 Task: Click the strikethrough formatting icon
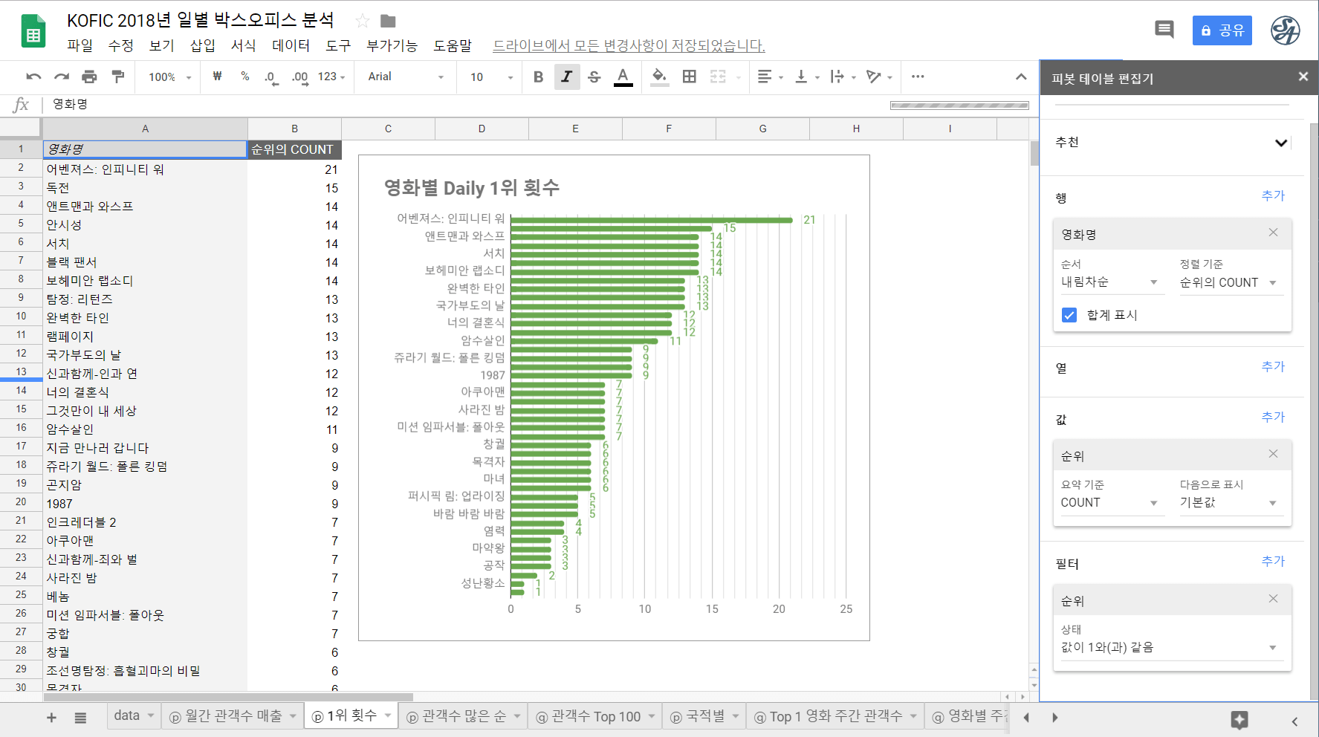point(594,77)
